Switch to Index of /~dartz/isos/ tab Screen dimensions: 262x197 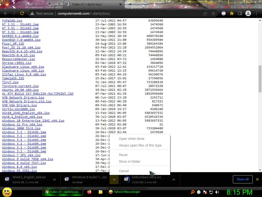click(94, 4)
